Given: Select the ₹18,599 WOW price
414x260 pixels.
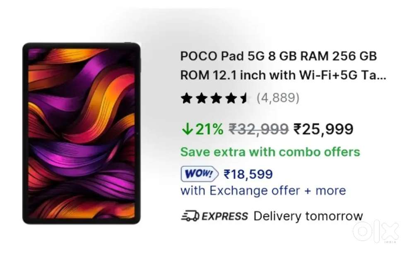Looking at the screenshot, I should click(x=248, y=174).
